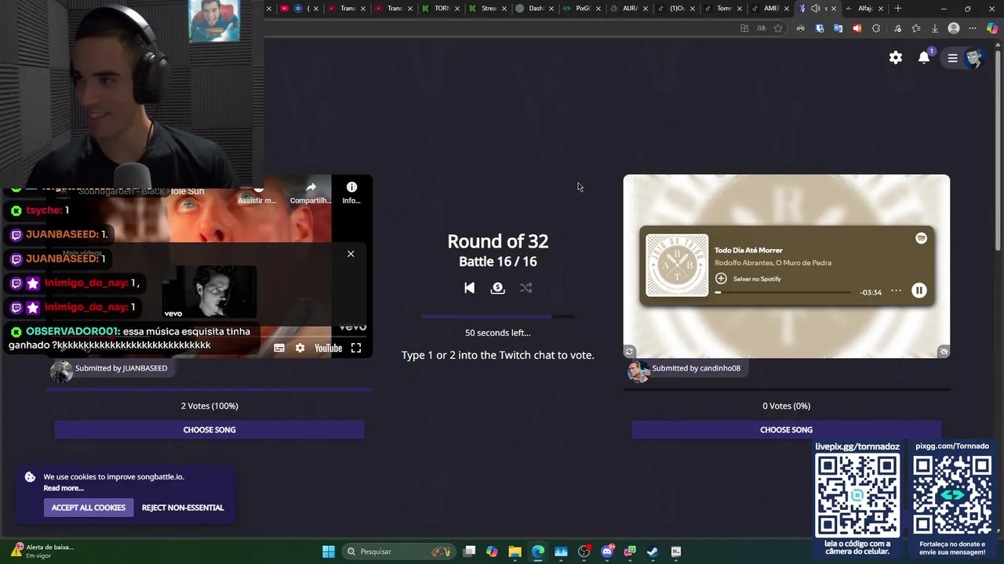
Task: Open browser profile avatar
Action: pyautogui.click(x=954, y=28)
